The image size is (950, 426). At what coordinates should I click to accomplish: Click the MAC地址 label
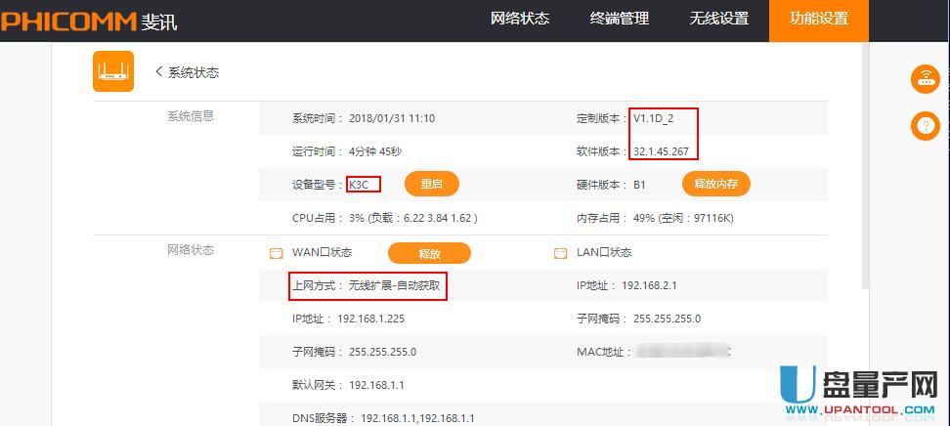[603, 352]
